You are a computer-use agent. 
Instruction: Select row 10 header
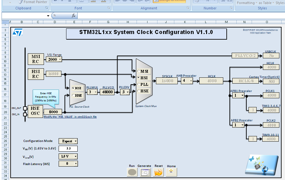[x=5, y=61]
